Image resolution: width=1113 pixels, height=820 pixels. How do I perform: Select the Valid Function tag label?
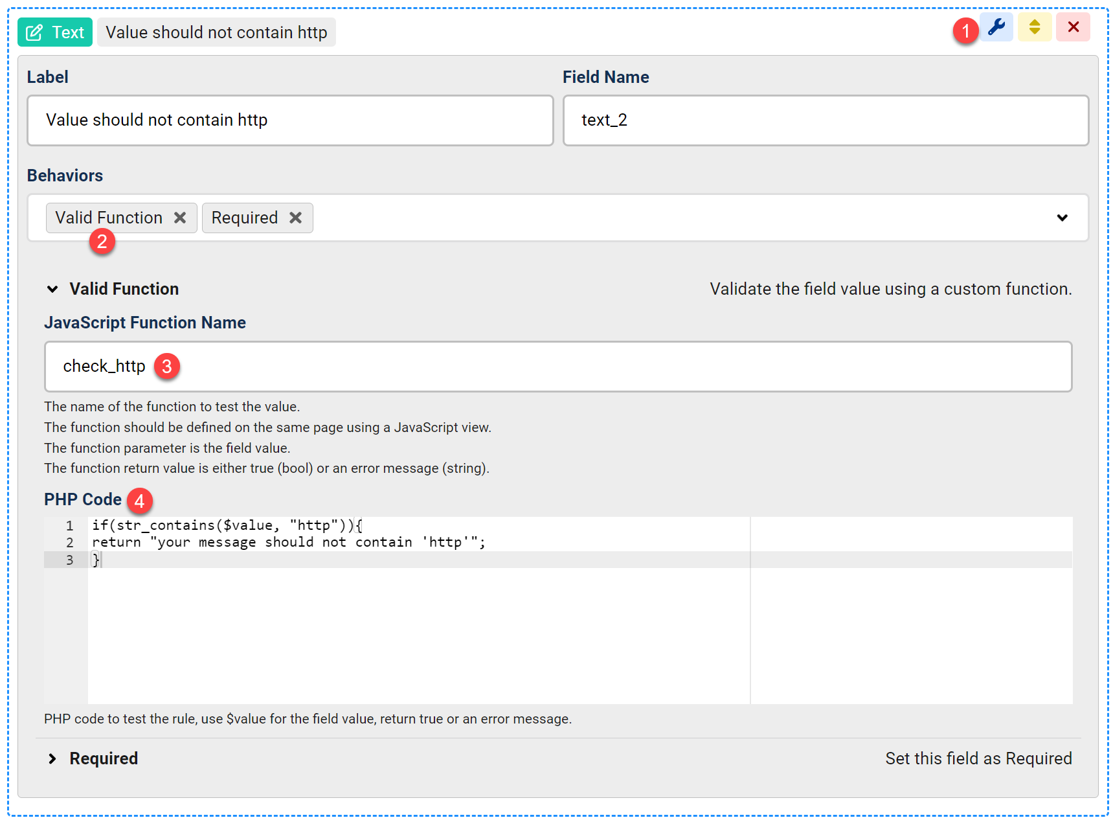coord(109,218)
